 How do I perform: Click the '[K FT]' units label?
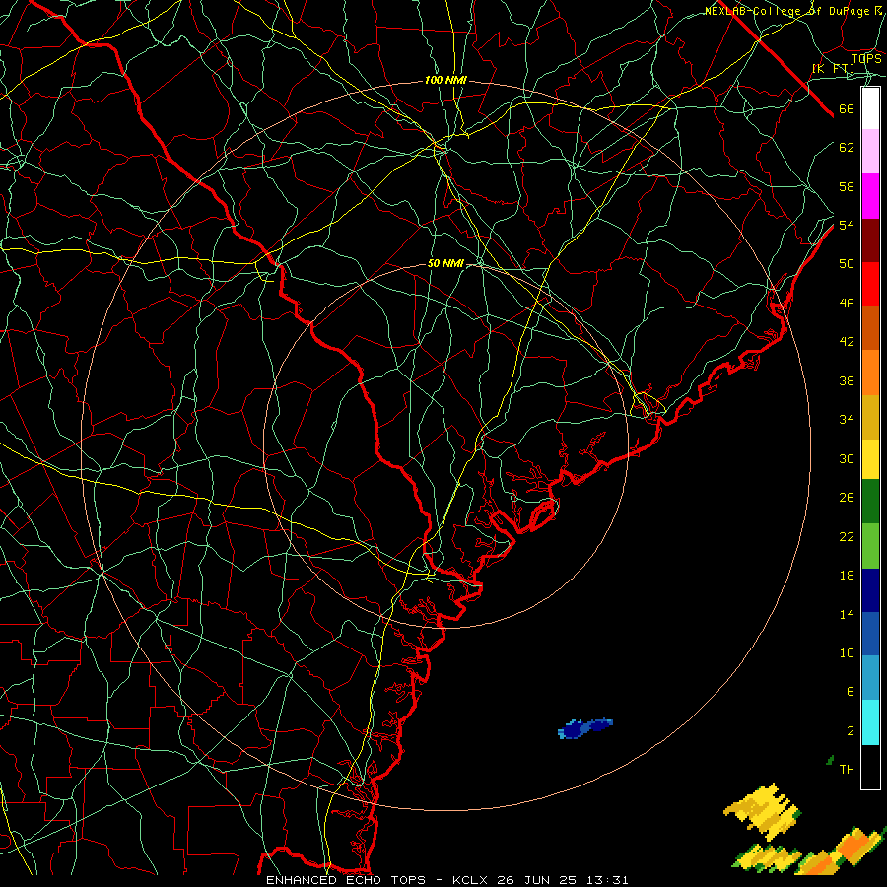(834, 69)
